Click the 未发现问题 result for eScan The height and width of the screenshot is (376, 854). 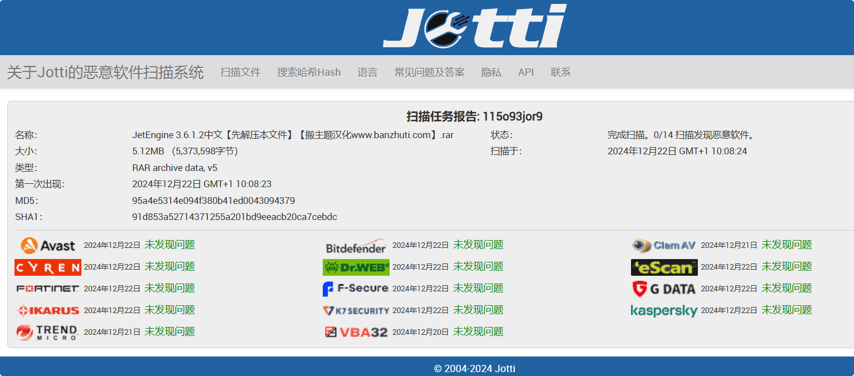tap(787, 266)
